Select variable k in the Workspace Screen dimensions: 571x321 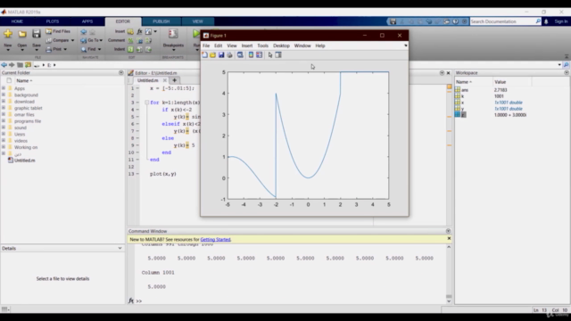[462, 96]
